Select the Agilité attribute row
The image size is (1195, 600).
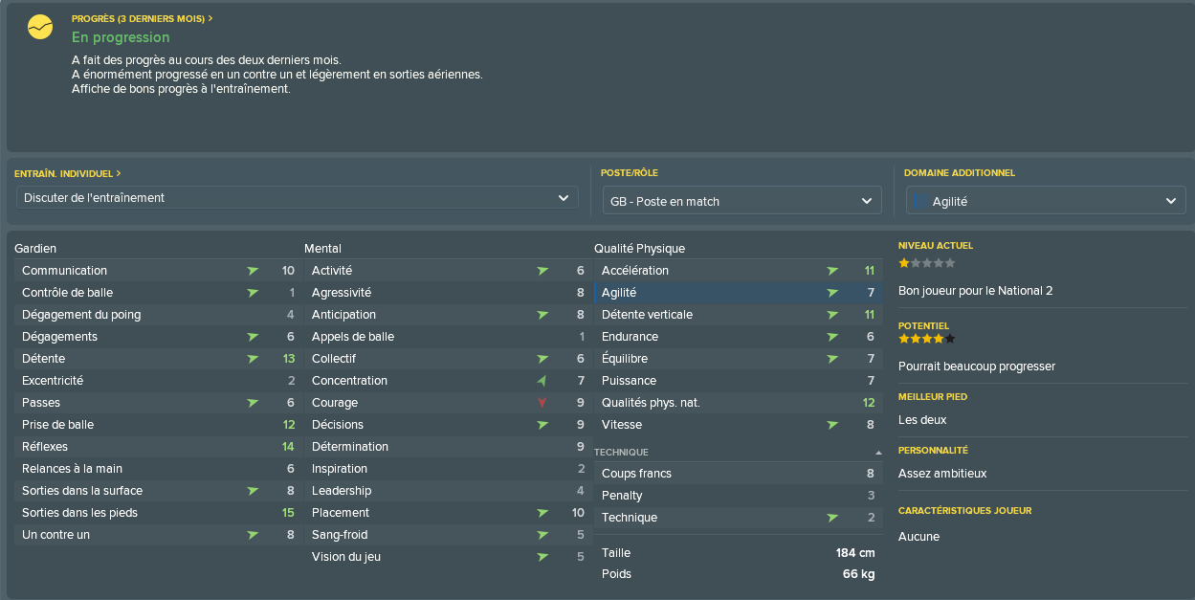[738, 293]
